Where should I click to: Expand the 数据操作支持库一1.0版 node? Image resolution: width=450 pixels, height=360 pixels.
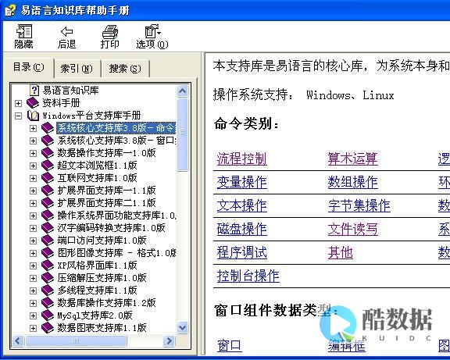click(x=33, y=153)
